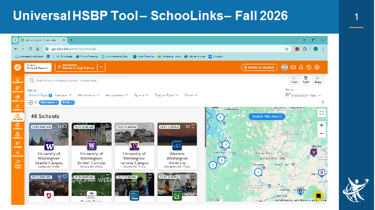Remove the Washington filter chip
The image size is (375, 210).
[x=56, y=103]
